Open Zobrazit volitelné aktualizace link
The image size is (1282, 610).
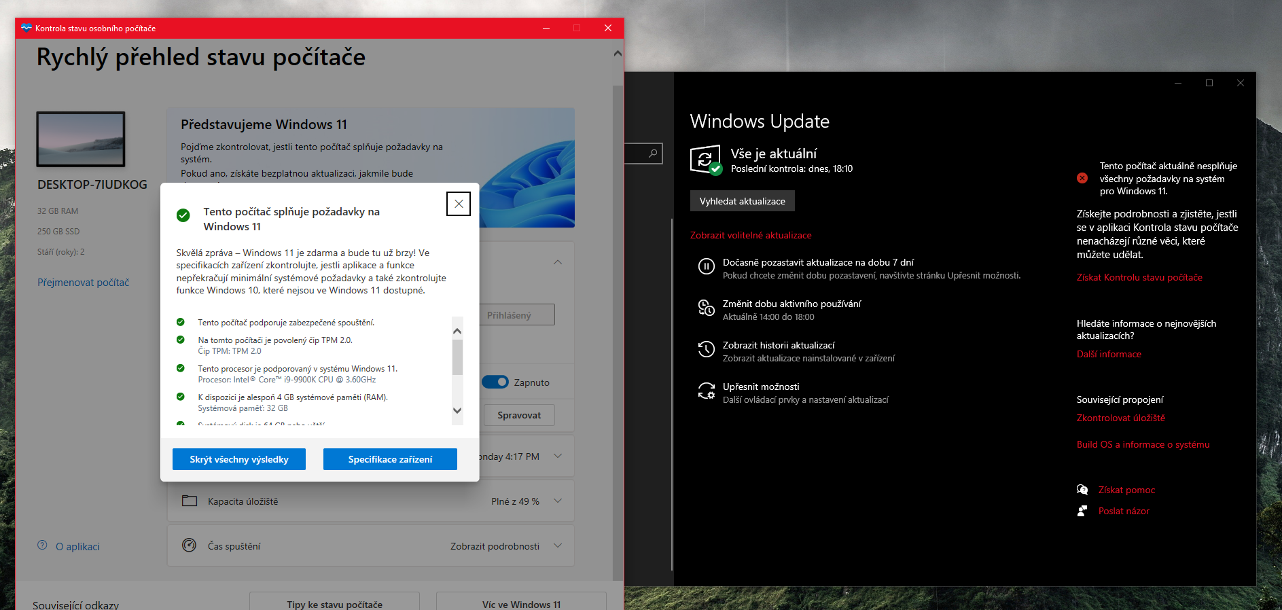(751, 235)
